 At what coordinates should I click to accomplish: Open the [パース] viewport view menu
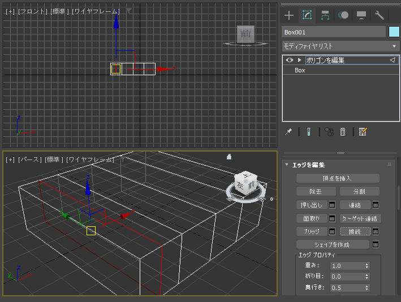[29, 159]
